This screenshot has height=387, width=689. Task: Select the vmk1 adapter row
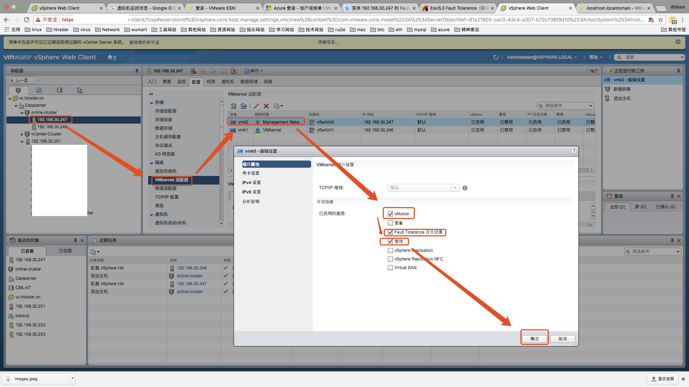[411, 130]
